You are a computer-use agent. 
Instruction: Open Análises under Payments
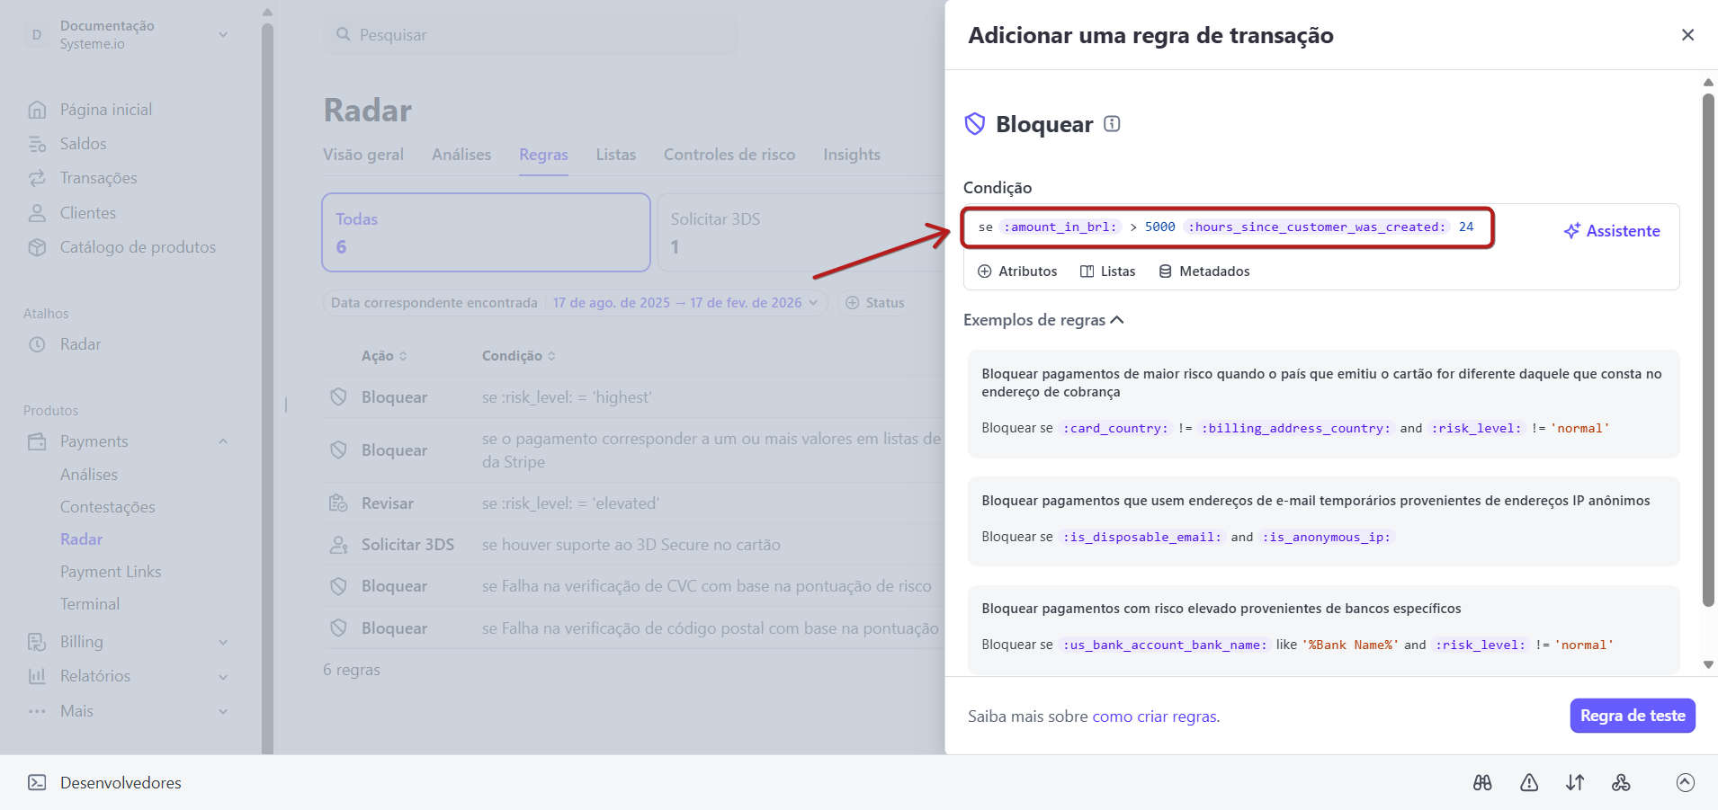click(x=89, y=475)
